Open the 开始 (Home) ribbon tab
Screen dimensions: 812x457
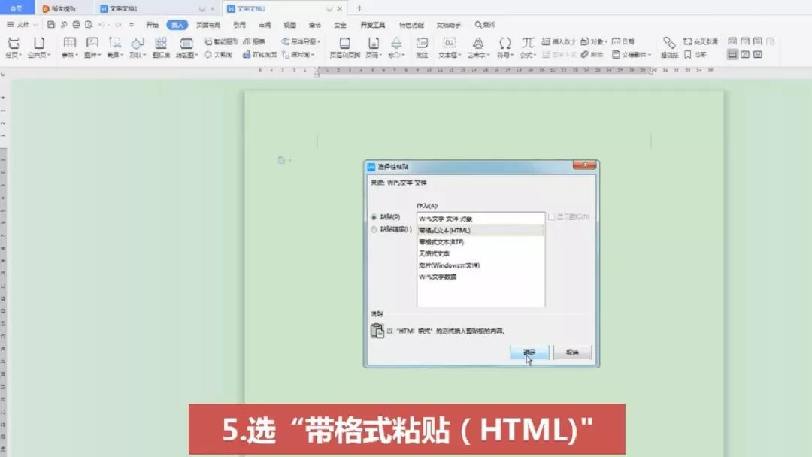pos(152,25)
